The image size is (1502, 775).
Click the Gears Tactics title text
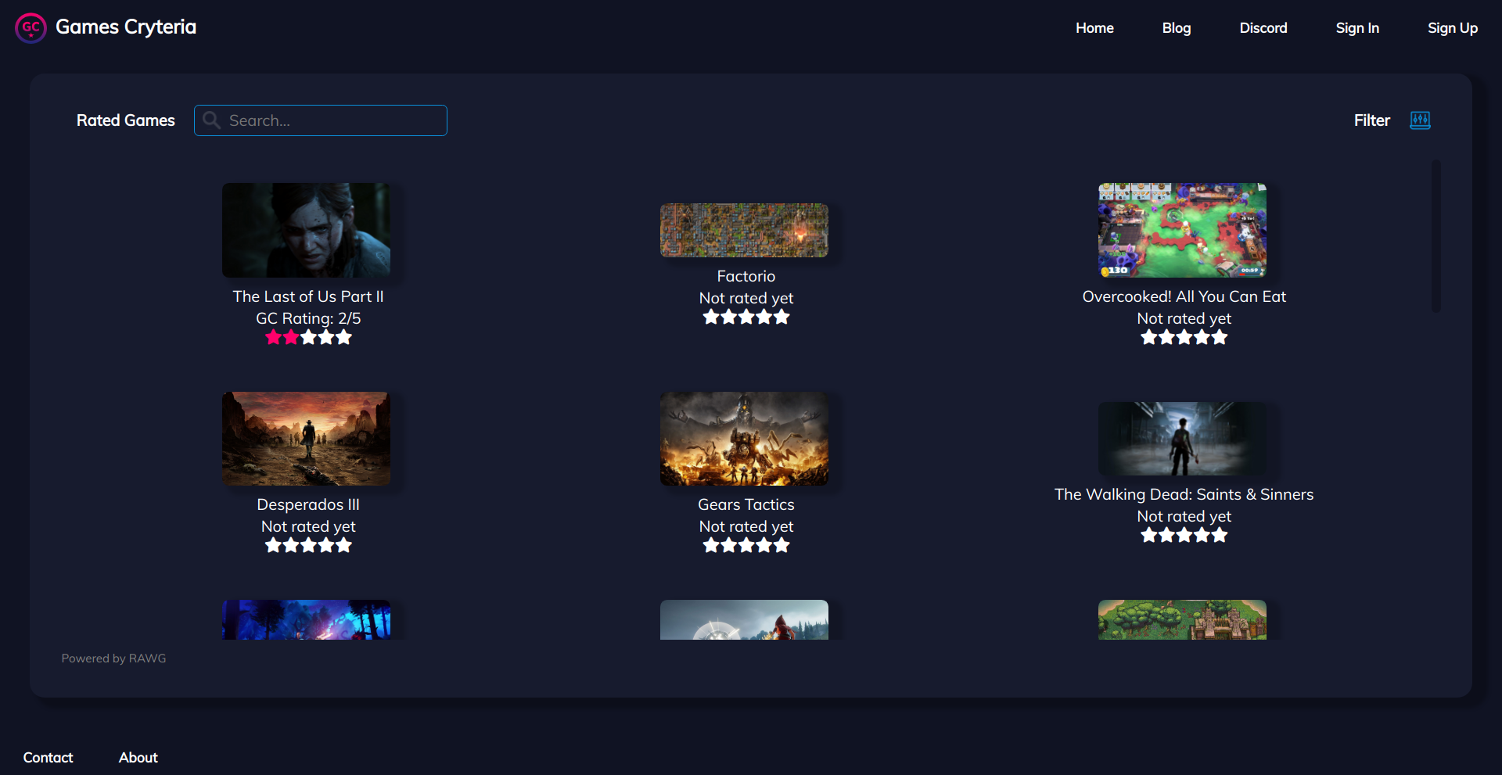746,504
